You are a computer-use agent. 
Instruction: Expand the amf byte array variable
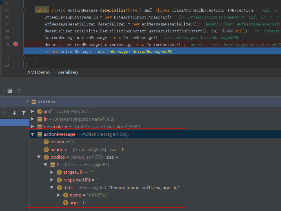(x=32, y=111)
